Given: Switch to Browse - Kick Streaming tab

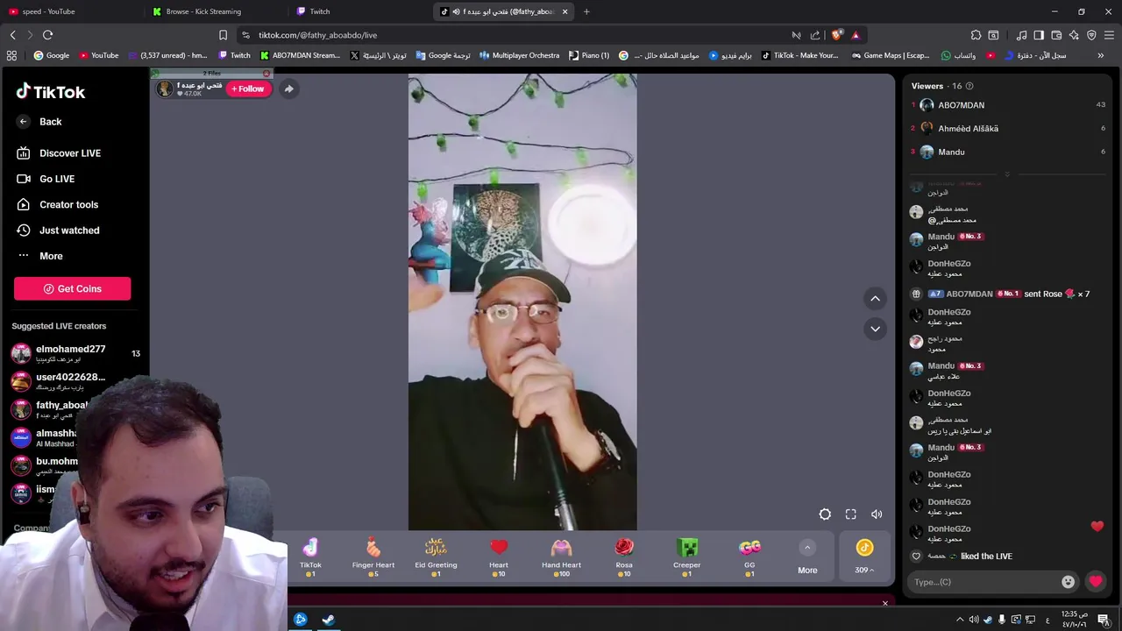Looking at the screenshot, I should point(215,11).
